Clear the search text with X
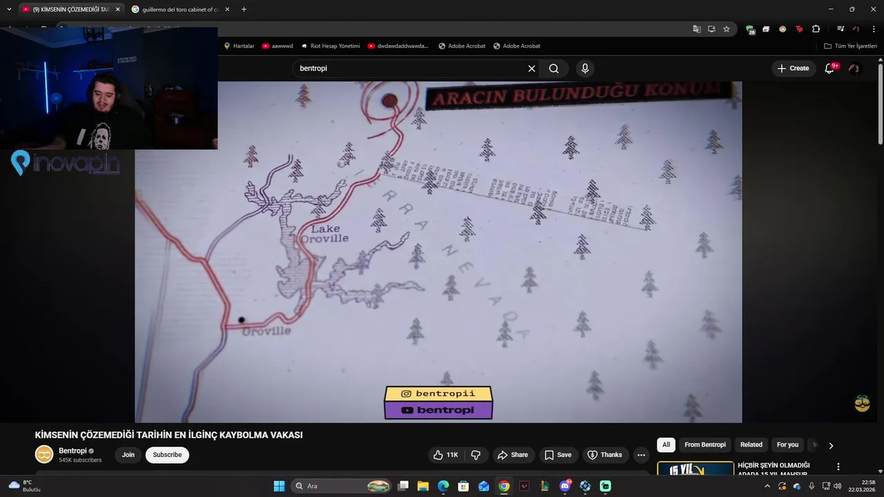Screen dimensions: 884x497 click(x=532, y=68)
